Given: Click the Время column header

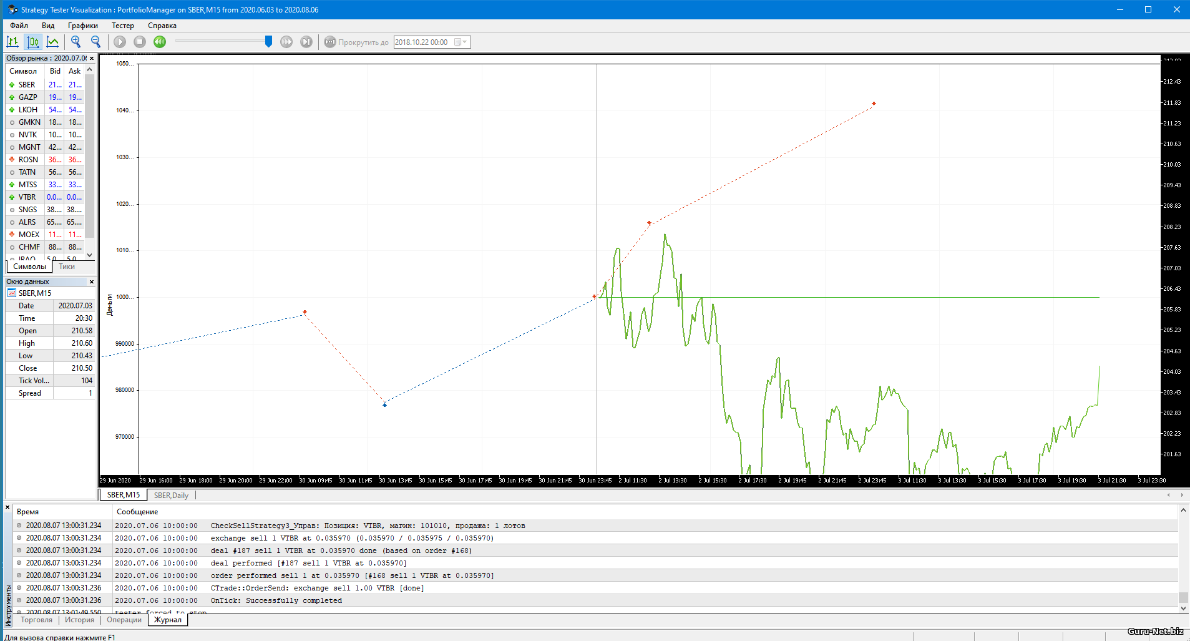Looking at the screenshot, I should [x=62, y=512].
